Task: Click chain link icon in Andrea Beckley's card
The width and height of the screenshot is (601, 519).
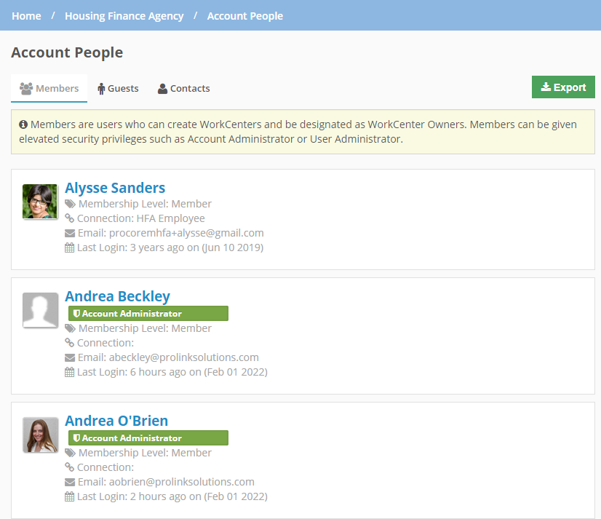Action: [69, 343]
